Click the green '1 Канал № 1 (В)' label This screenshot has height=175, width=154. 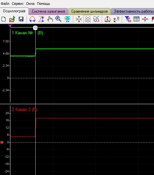click(28, 33)
